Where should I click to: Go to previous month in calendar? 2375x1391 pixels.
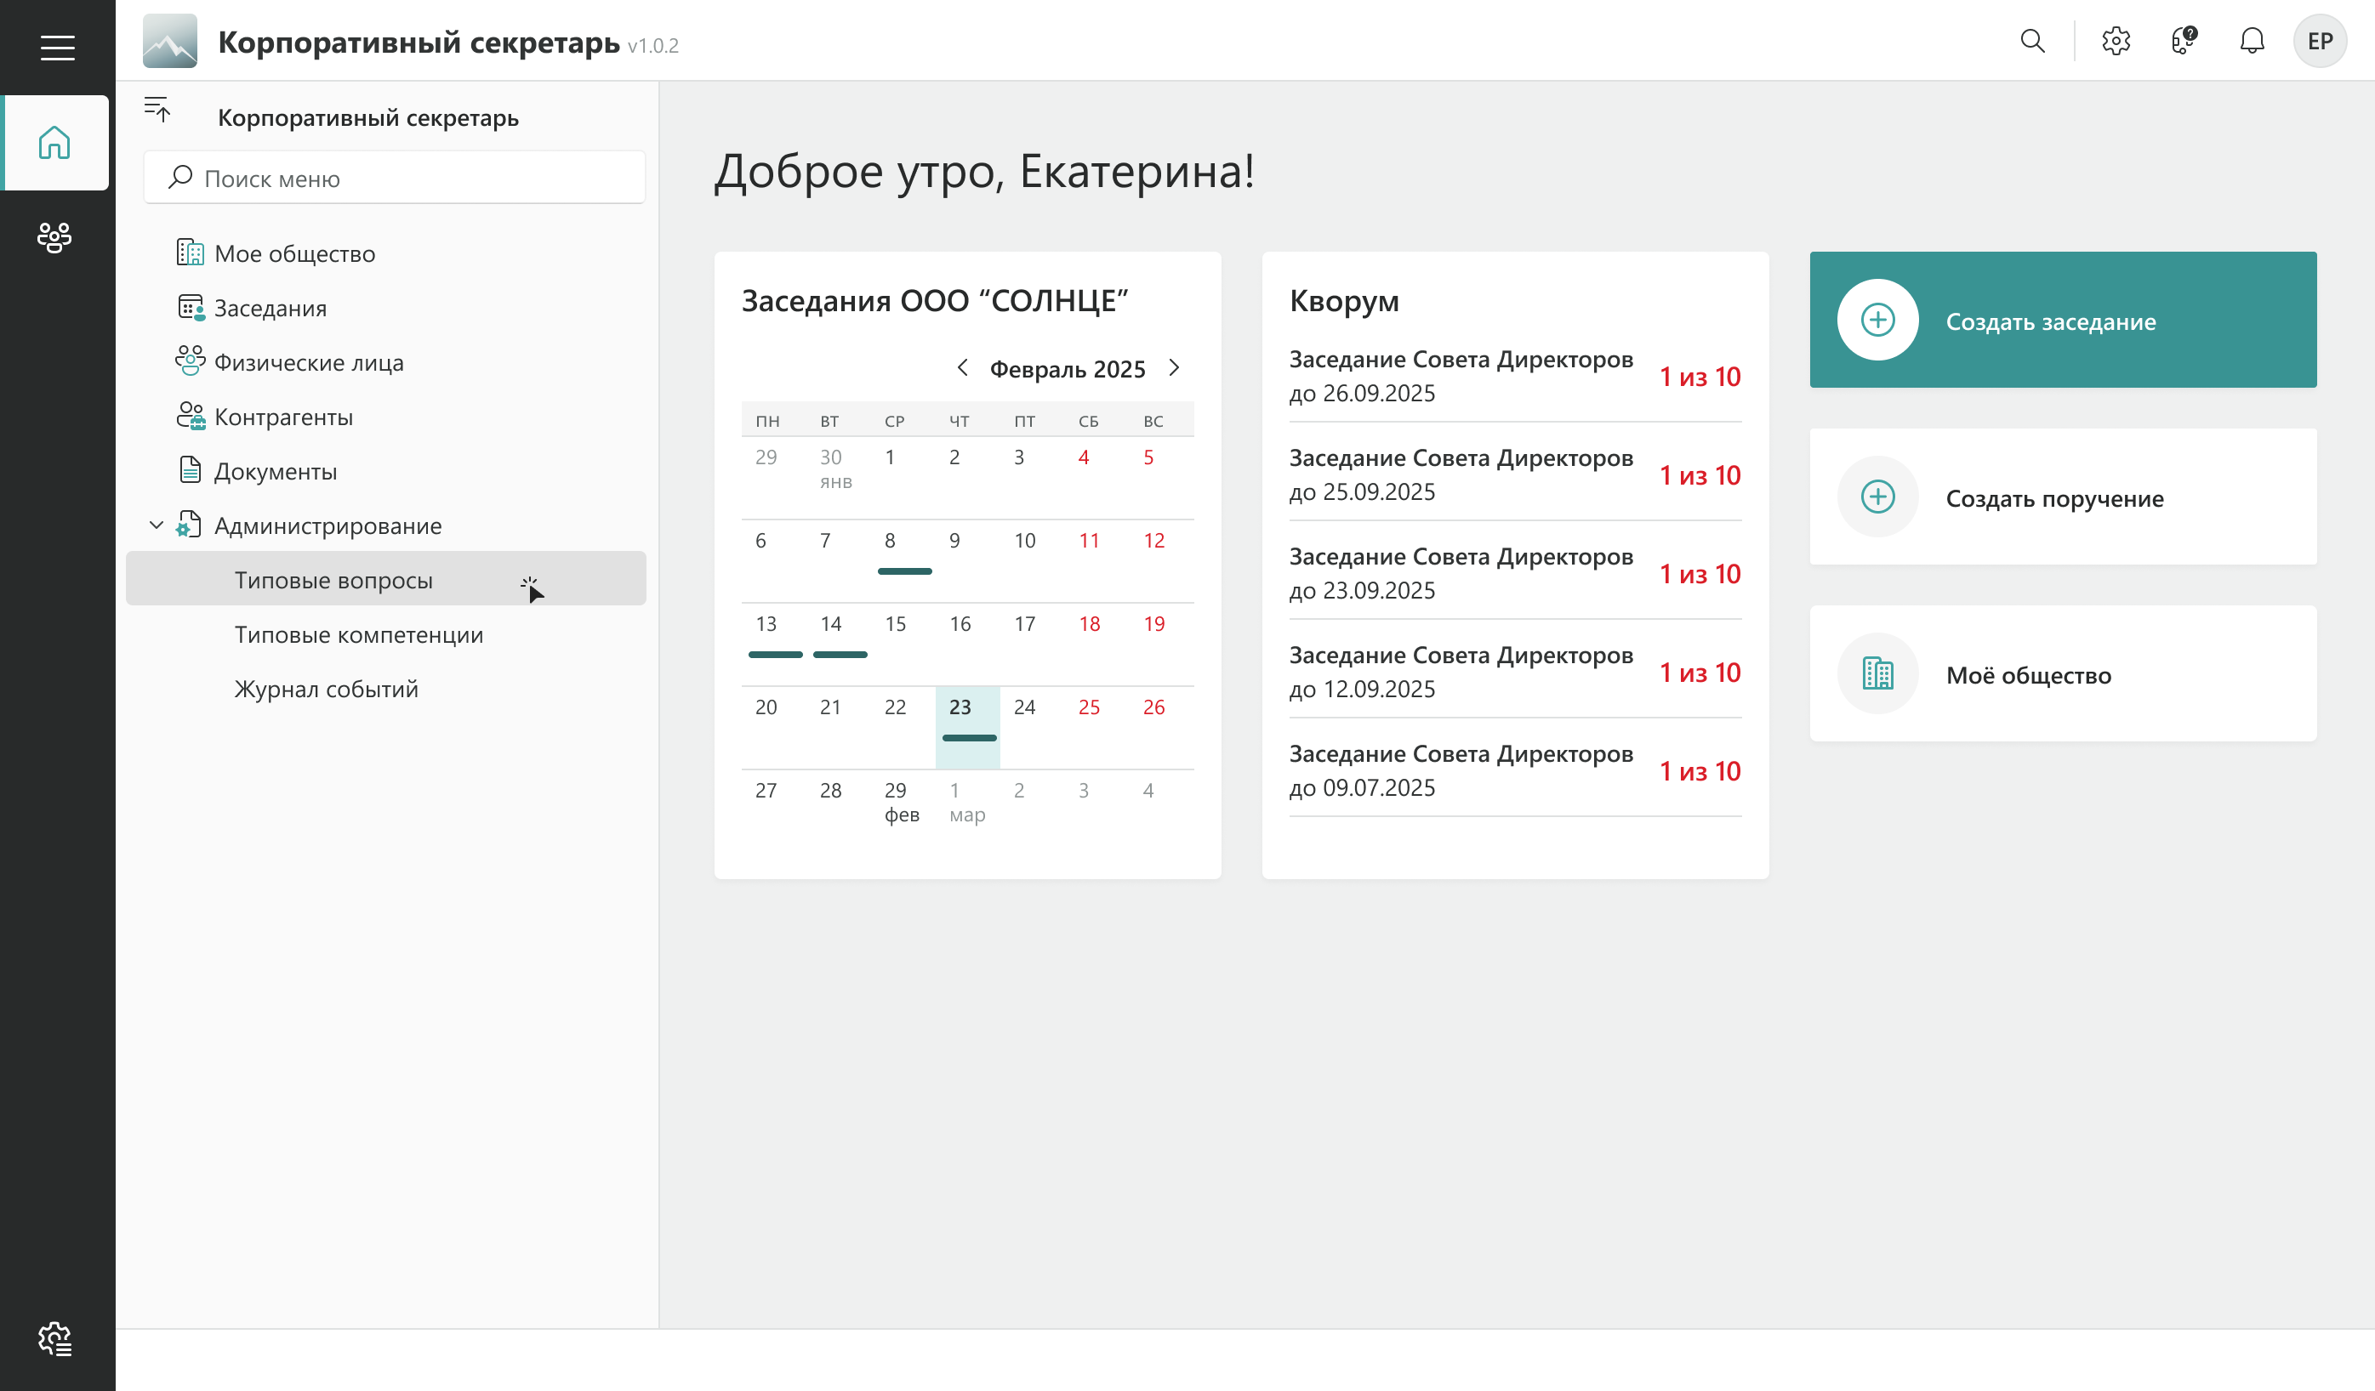(962, 368)
